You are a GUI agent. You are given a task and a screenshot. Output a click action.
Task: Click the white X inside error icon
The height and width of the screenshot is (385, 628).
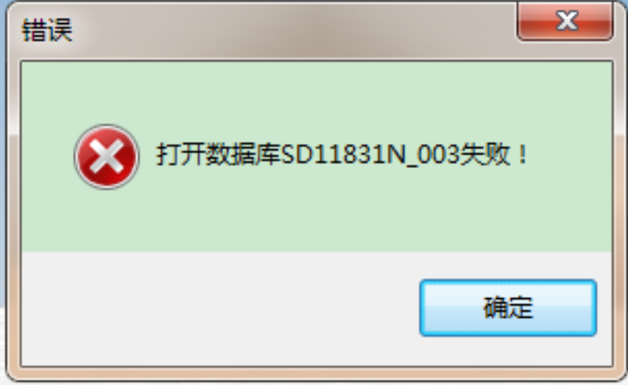tap(106, 157)
